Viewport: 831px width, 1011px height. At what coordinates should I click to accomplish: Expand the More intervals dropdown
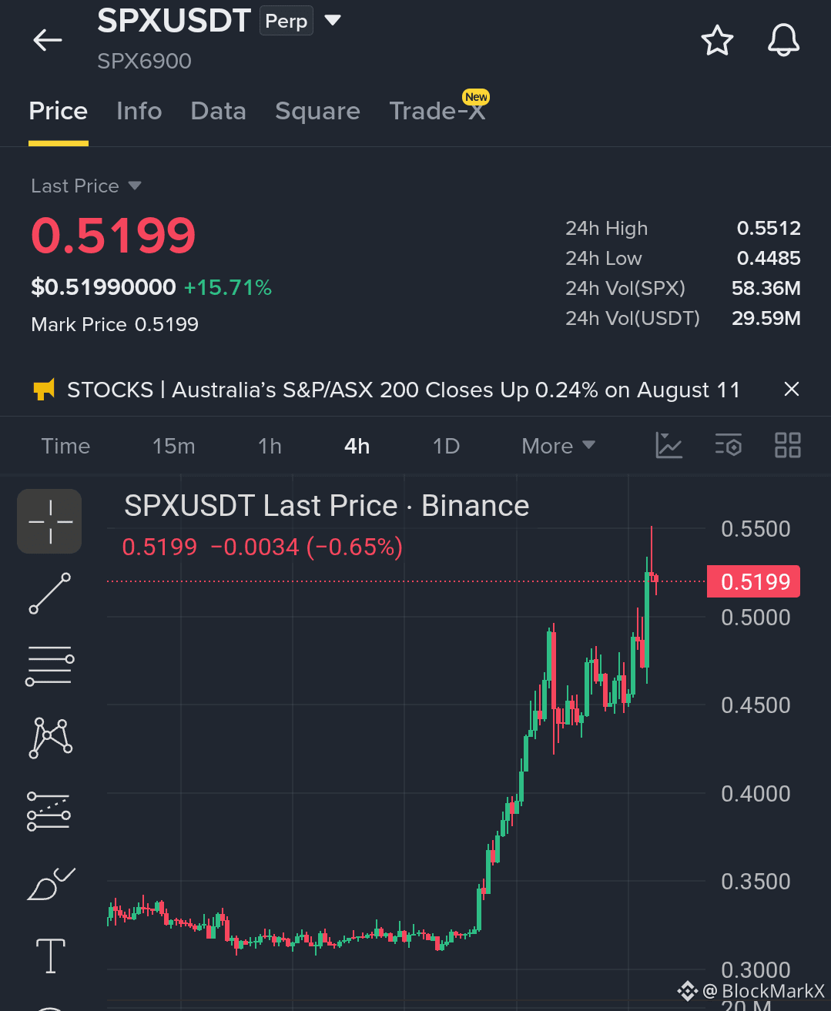[x=558, y=446]
